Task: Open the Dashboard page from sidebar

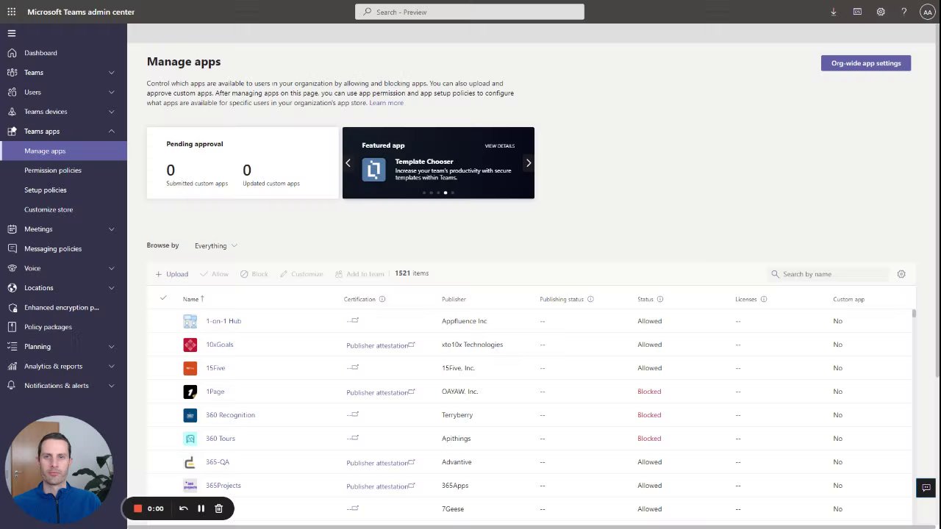Action: click(40, 53)
